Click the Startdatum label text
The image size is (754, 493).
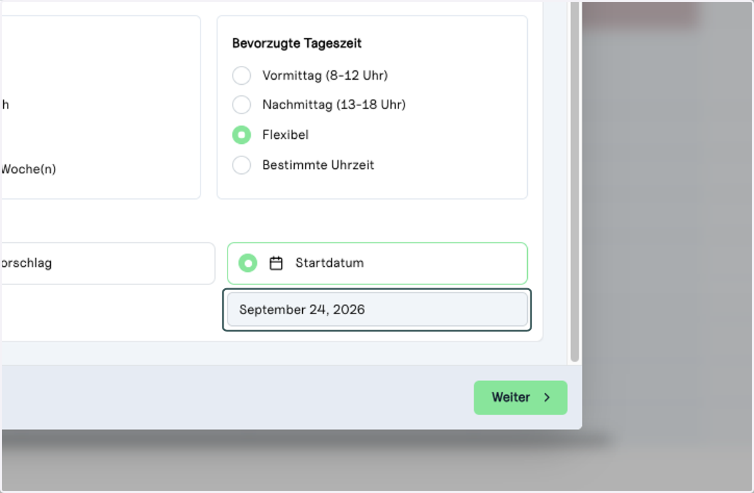[329, 263]
